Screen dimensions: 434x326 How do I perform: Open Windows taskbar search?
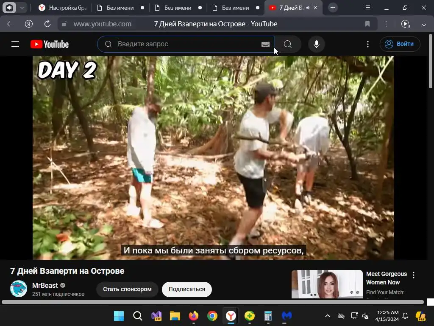(x=138, y=316)
